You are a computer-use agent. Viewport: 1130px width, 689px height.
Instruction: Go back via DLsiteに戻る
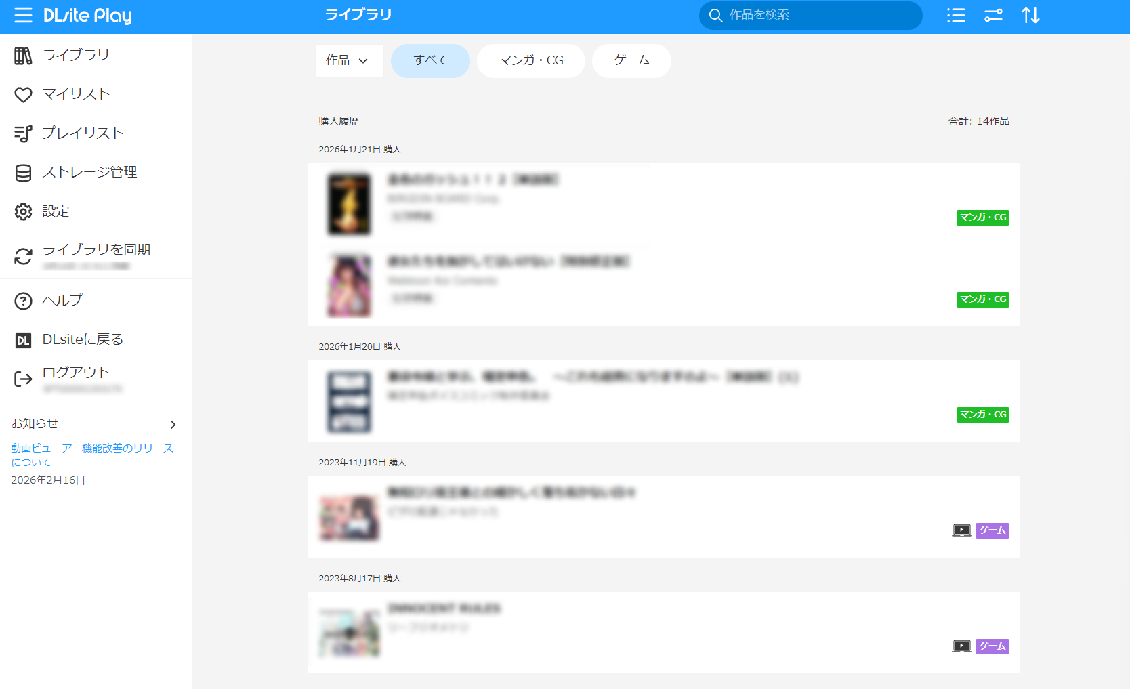pos(83,339)
